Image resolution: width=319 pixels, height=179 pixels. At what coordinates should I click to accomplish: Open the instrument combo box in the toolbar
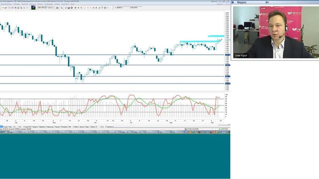click(46, 8)
